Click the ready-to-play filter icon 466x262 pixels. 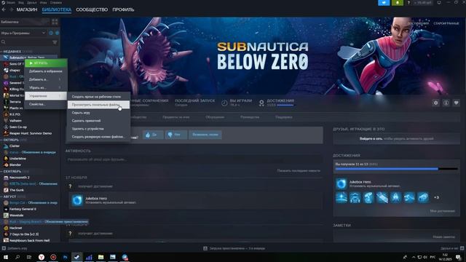point(57,33)
